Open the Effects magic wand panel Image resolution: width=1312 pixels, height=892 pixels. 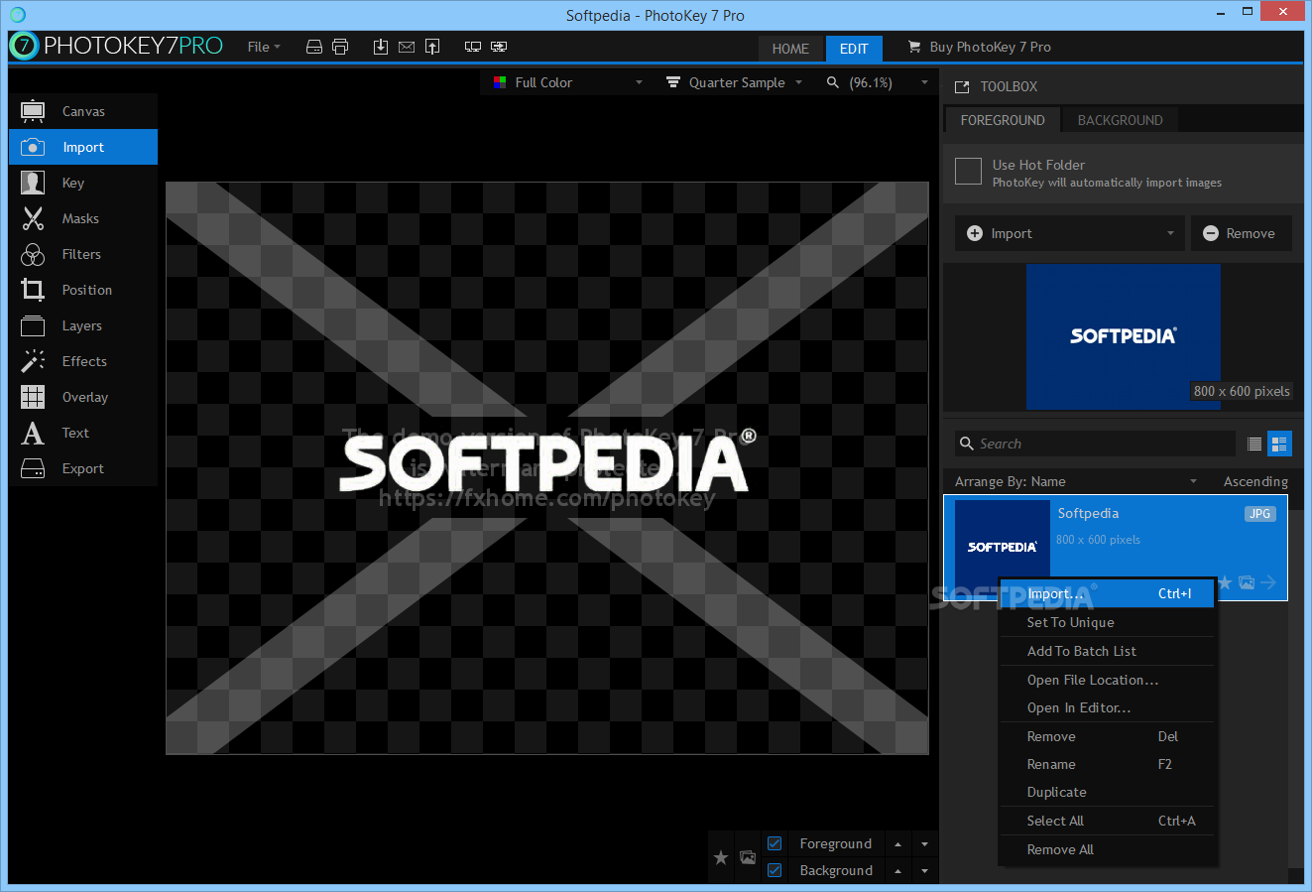(x=83, y=361)
